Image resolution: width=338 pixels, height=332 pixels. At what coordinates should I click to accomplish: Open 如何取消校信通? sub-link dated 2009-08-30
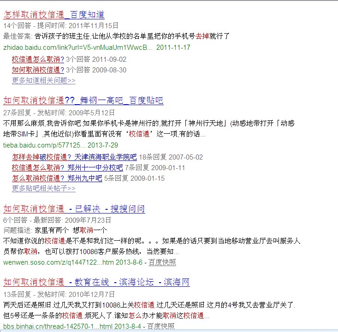click(x=38, y=70)
